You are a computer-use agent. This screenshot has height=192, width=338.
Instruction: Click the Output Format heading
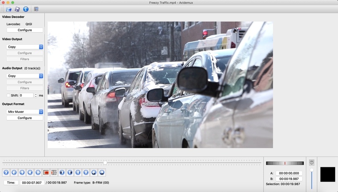pos(13,104)
